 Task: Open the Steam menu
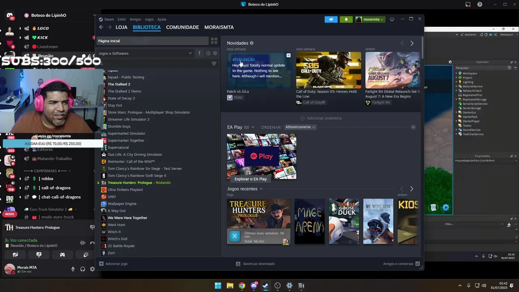(107, 19)
